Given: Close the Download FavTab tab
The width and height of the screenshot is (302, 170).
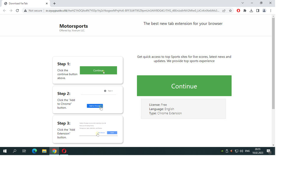Looking at the screenshot, I should [47, 4].
